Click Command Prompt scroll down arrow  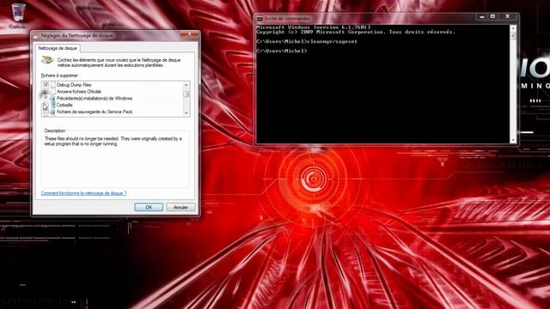pos(513,140)
